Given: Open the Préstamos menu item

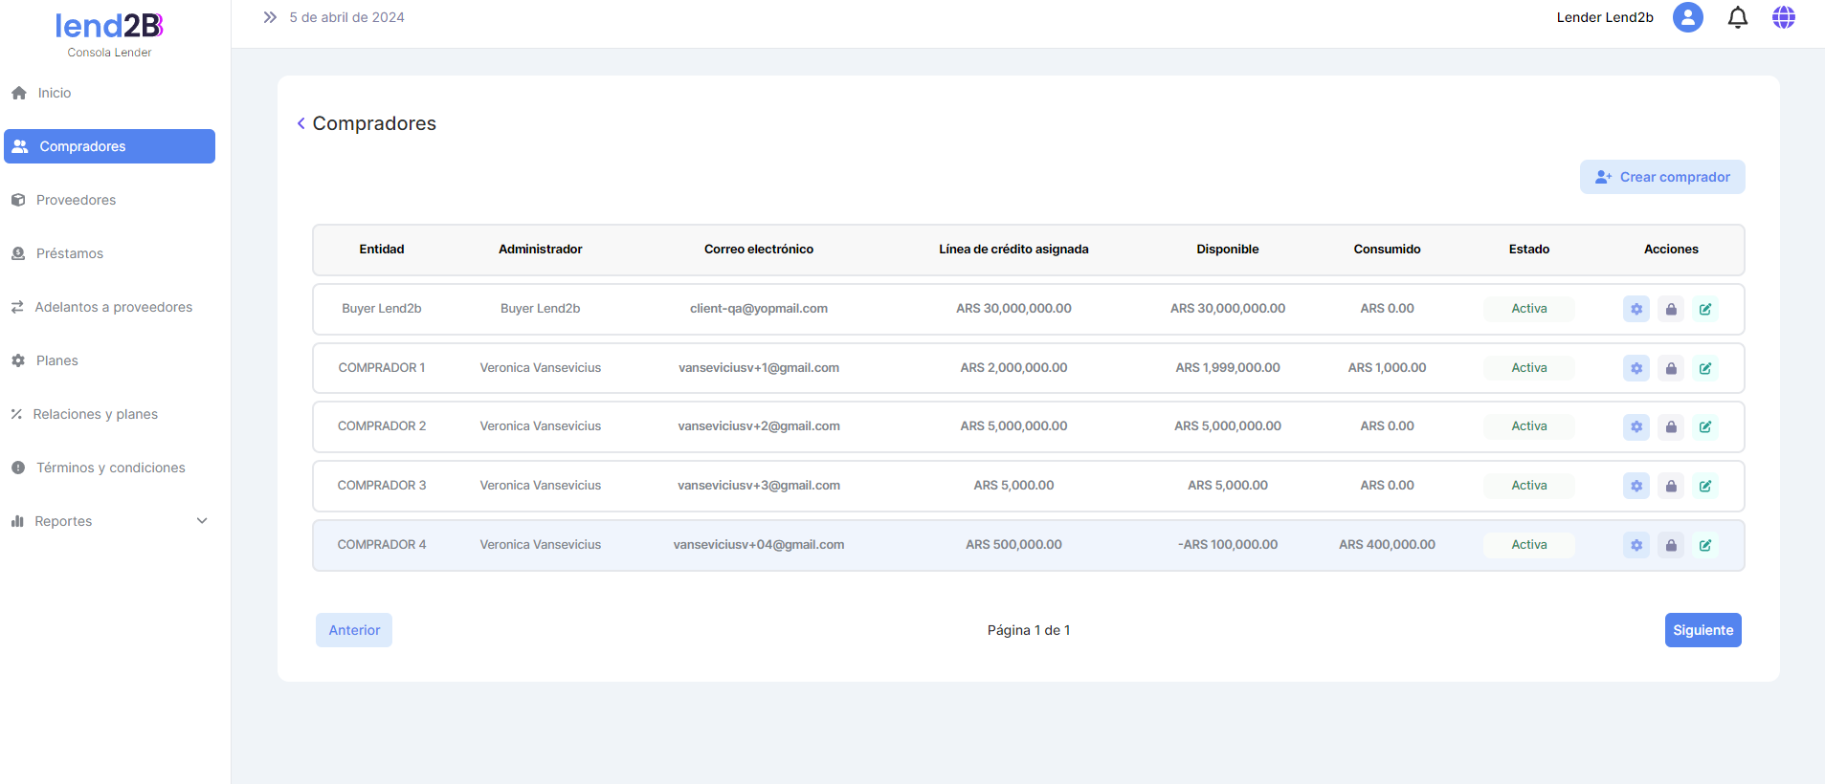Looking at the screenshot, I should (69, 253).
